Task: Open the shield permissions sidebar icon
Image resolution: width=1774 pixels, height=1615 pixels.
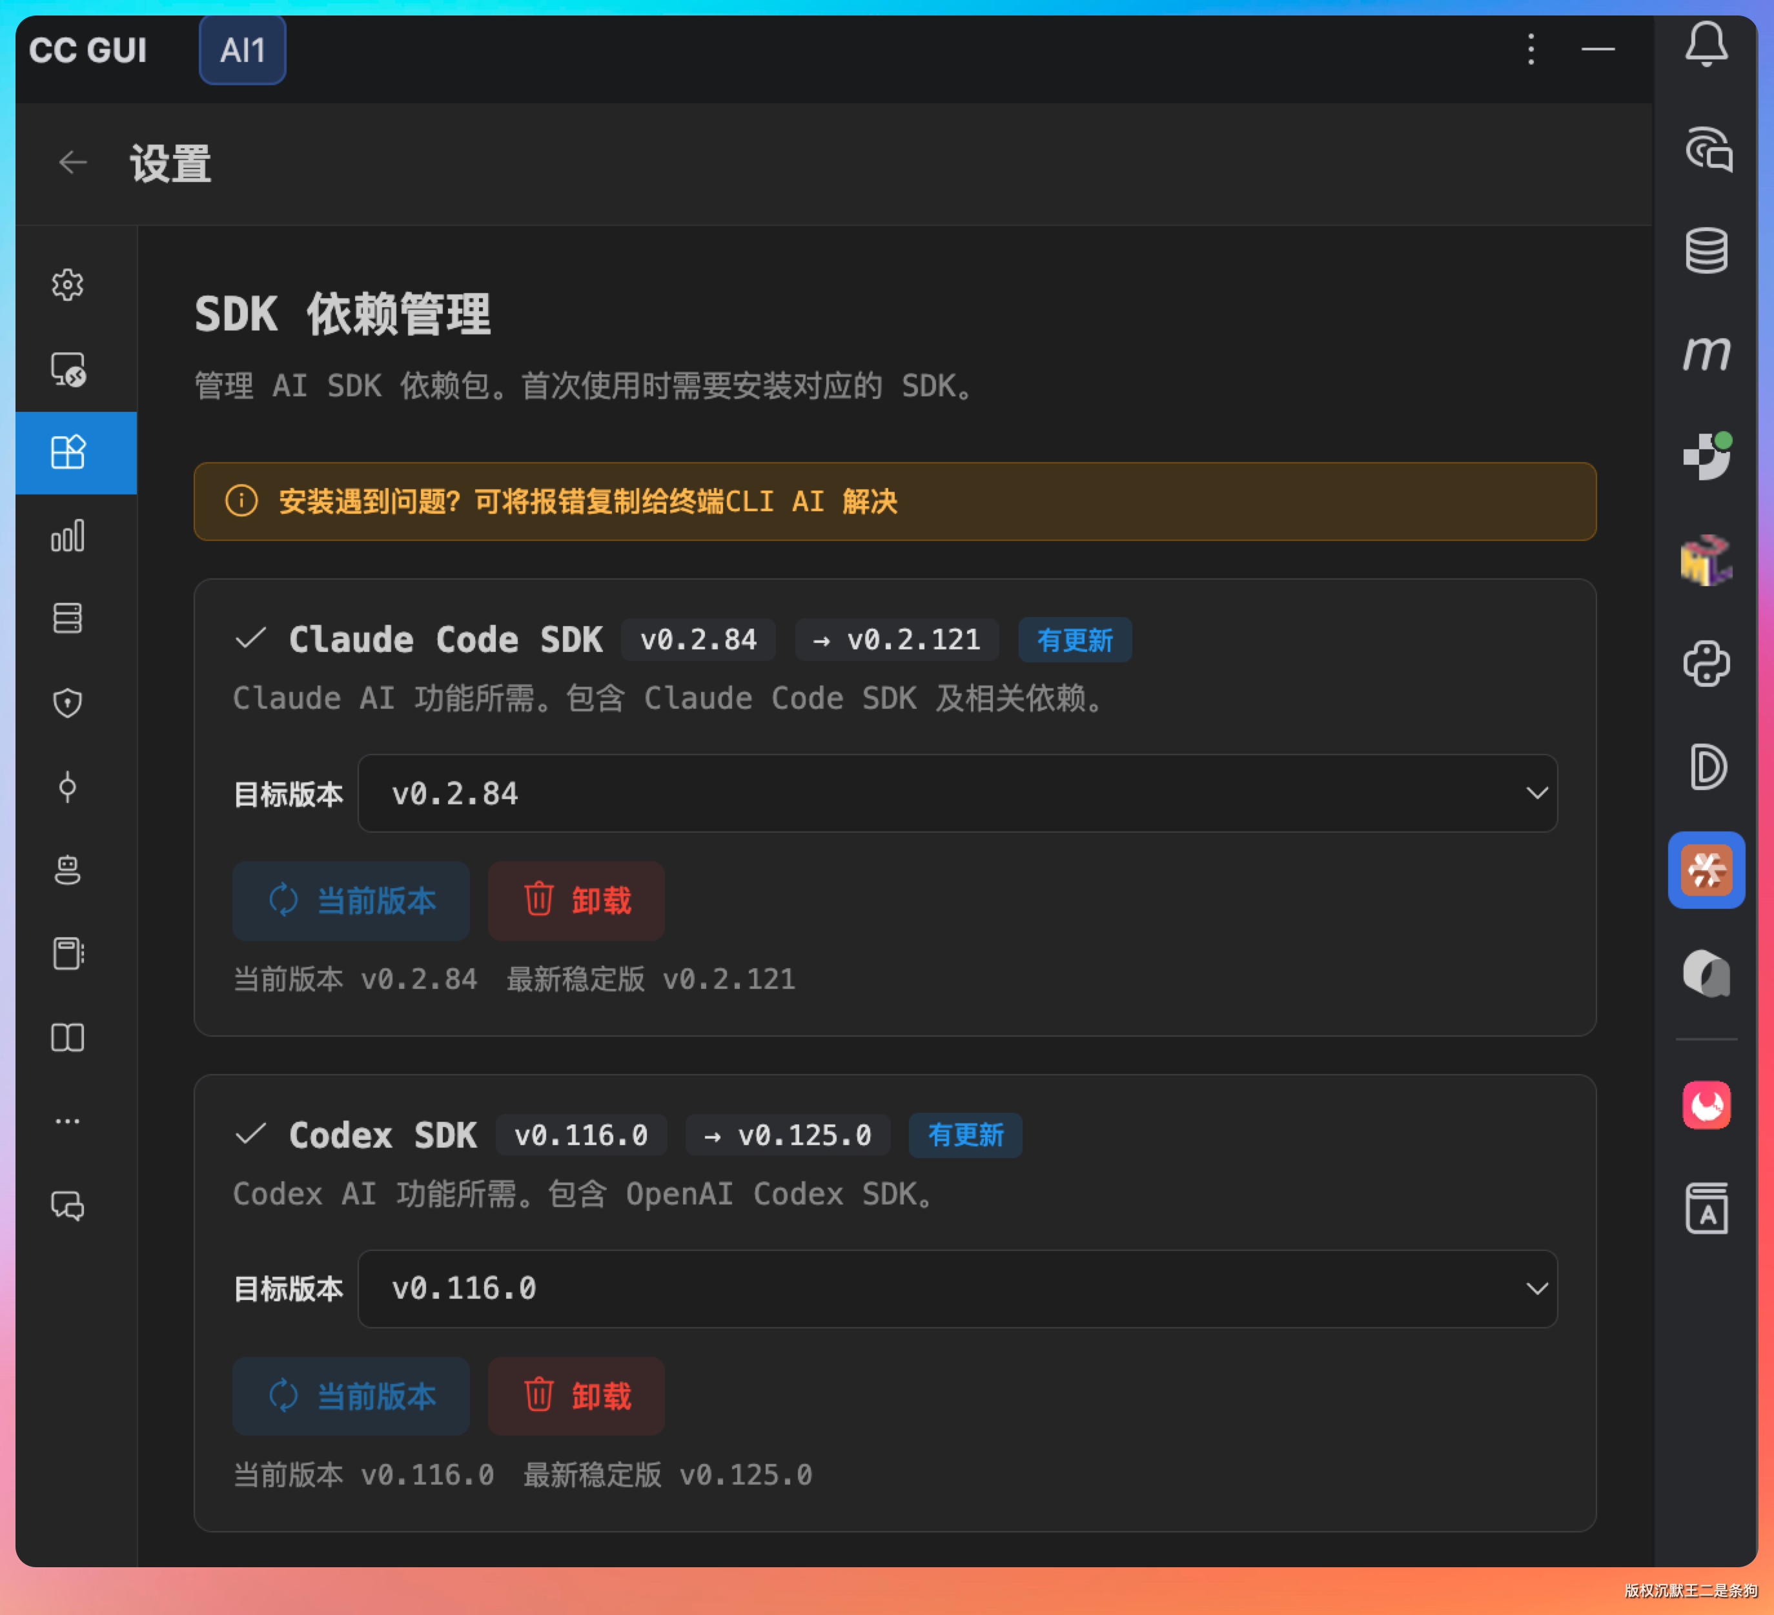Action: click(x=68, y=703)
